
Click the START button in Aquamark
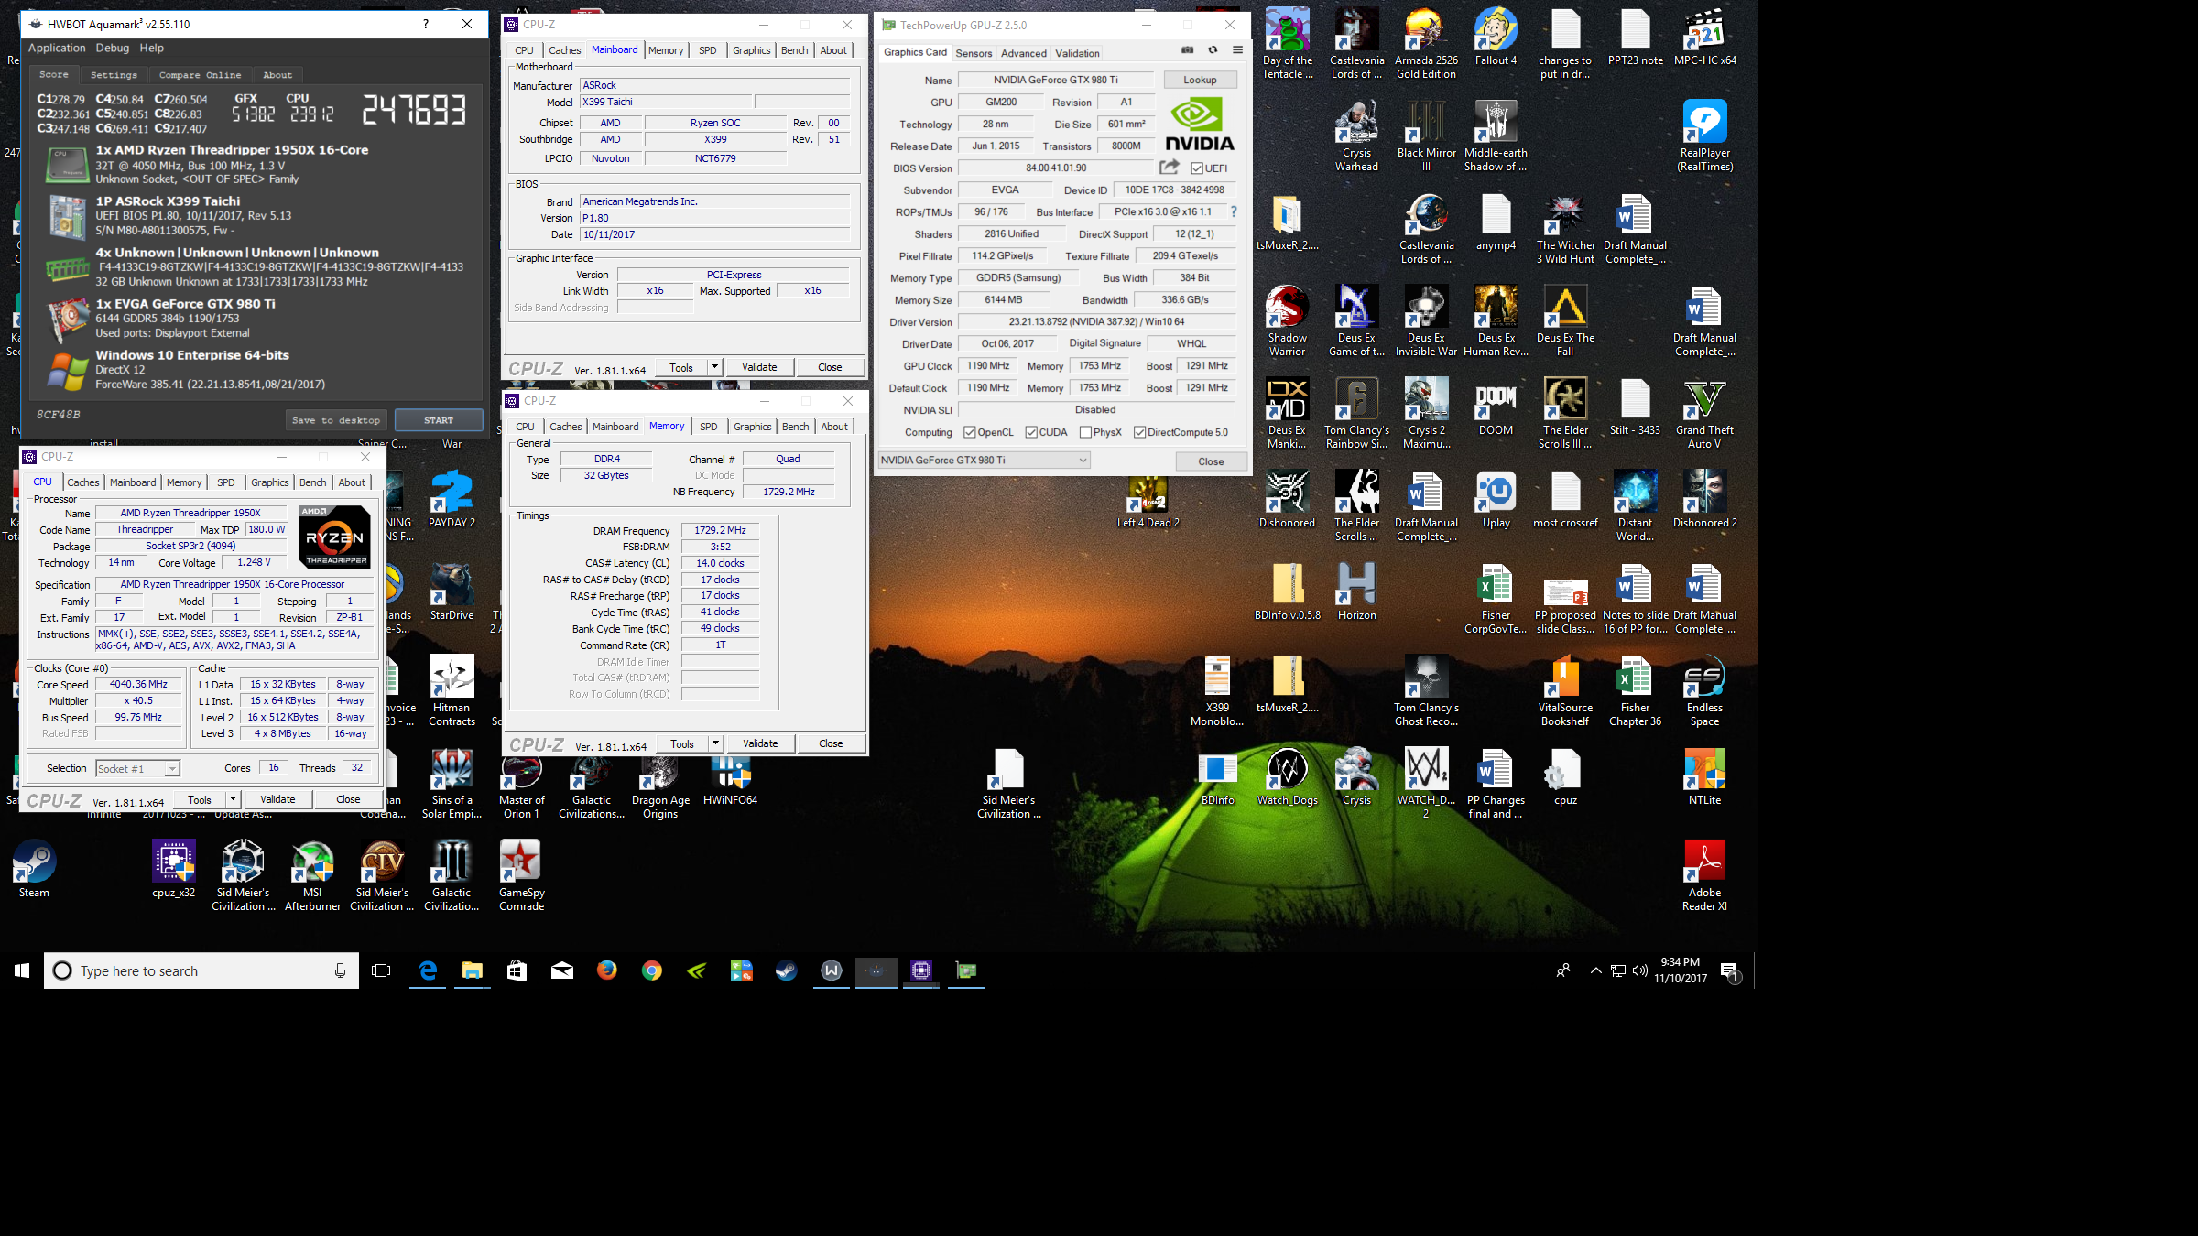coord(439,420)
